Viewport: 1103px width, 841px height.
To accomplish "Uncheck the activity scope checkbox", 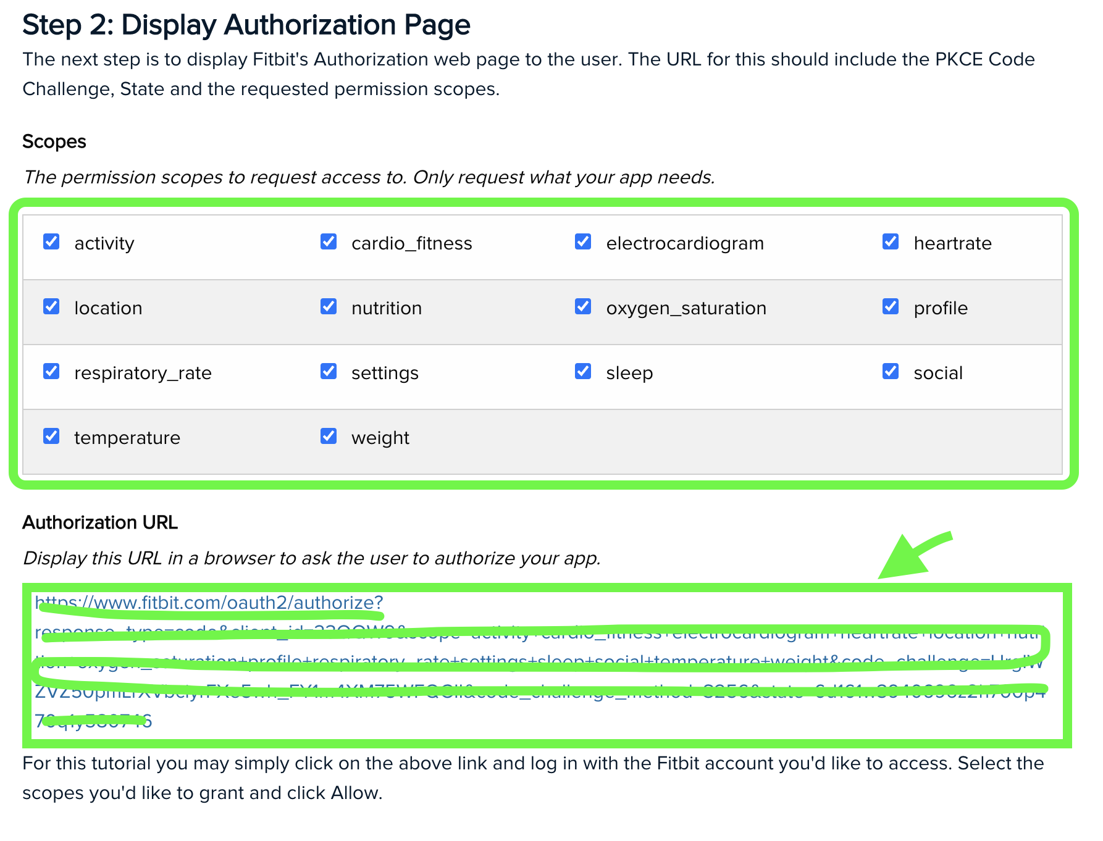I will click(x=51, y=241).
